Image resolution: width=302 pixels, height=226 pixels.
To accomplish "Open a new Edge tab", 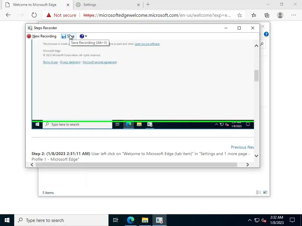I will (148, 4).
